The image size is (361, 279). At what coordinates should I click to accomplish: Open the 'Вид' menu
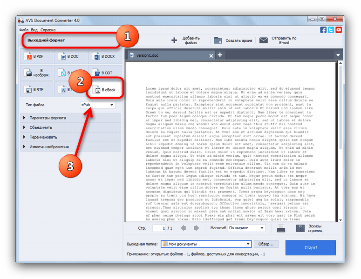34,30
